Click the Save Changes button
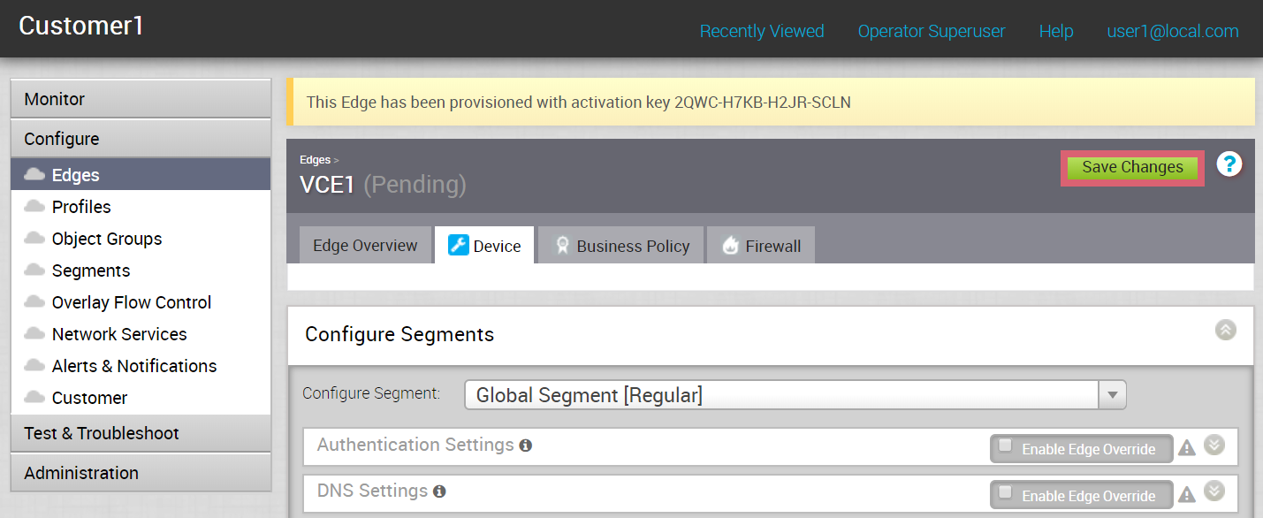Image resolution: width=1263 pixels, height=518 pixels. (1132, 167)
